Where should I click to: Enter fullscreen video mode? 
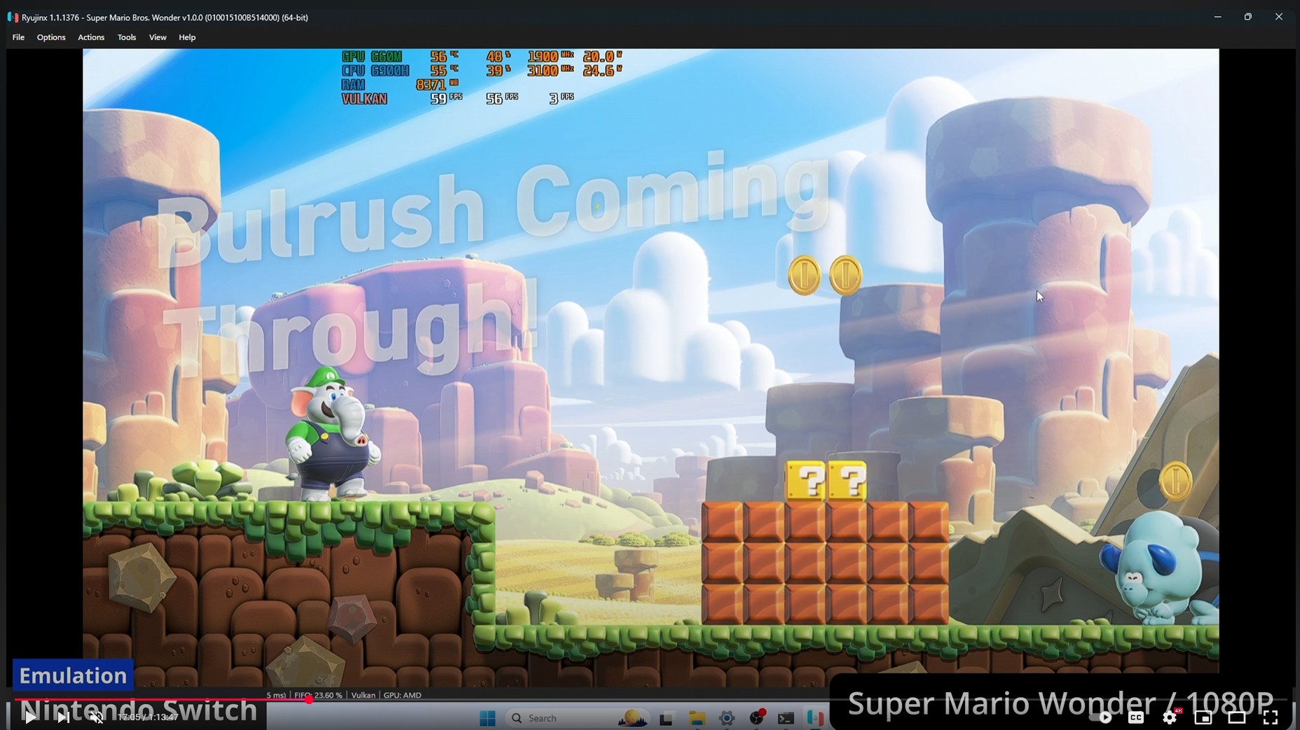click(1271, 717)
